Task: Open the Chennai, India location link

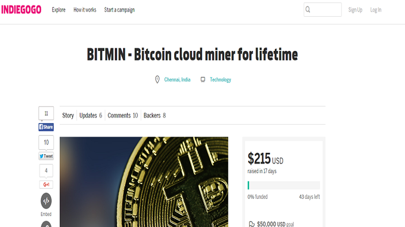Action: (177, 79)
